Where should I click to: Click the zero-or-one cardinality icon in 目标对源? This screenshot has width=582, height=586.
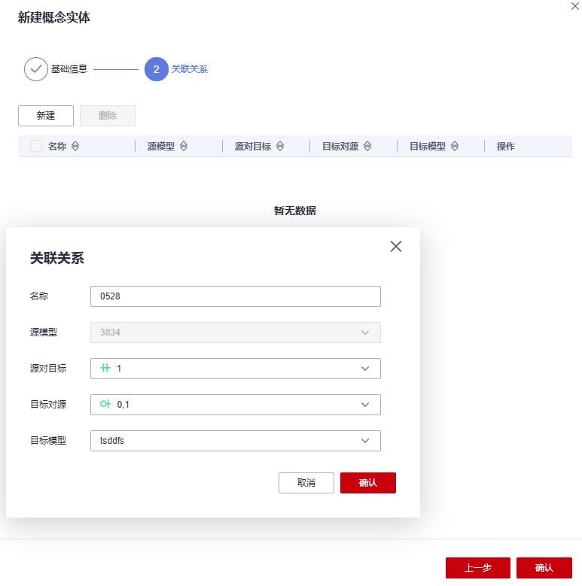(x=105, y=404)
